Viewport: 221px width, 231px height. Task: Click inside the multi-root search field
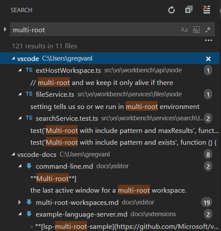(94, 30)
